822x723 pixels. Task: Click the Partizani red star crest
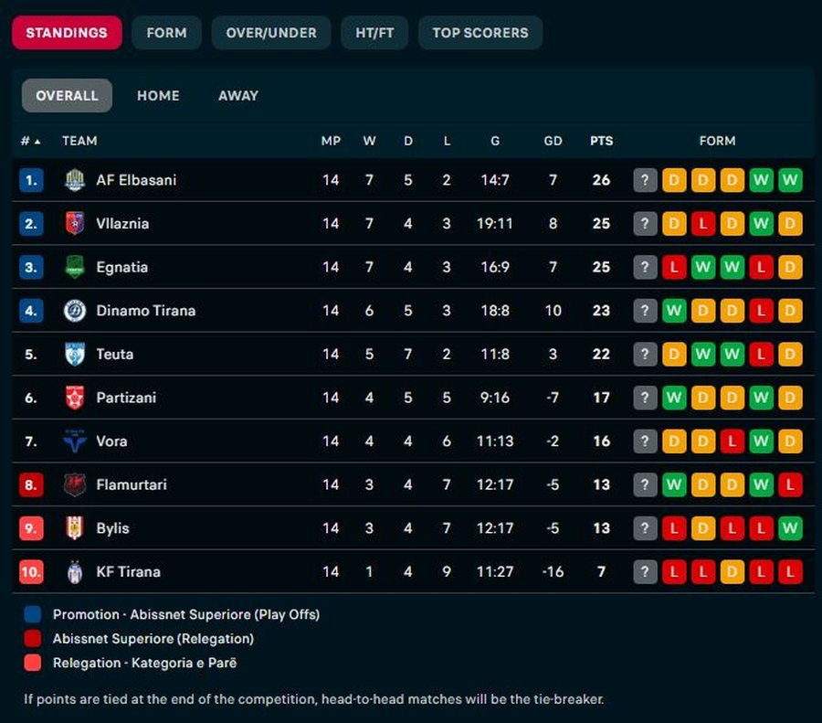pos(75,398)
